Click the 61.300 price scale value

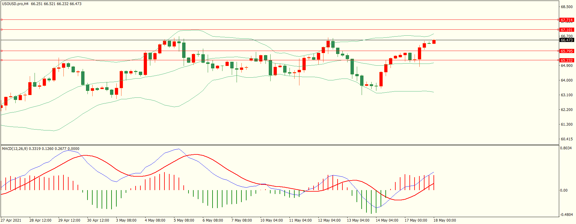567,124
